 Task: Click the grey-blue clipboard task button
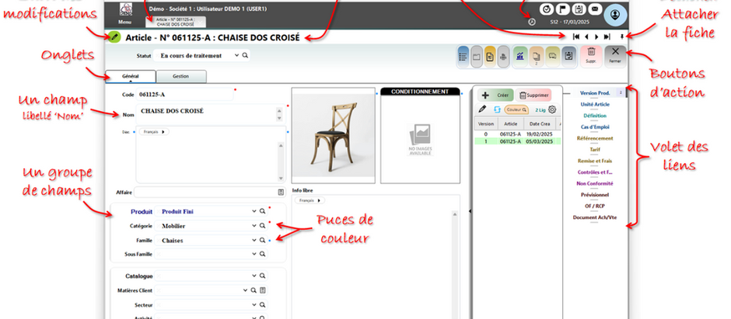pyautogui.click(x=568, y=57)
